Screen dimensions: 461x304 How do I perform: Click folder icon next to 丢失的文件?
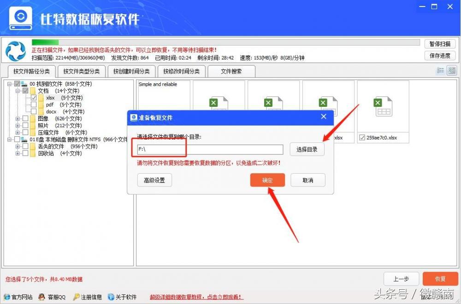click(x=33, y=146)
